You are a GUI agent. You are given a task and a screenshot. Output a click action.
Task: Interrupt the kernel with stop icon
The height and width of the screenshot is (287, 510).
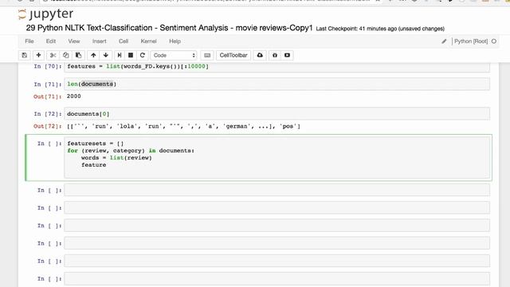tap(131, 55)
